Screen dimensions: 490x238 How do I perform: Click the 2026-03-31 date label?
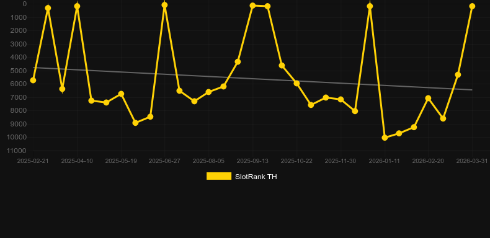472,161
